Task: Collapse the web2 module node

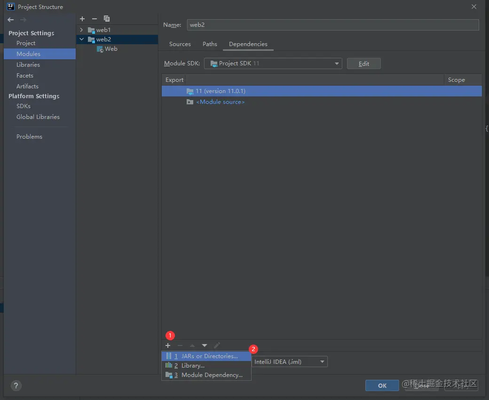Action: point(82,39)
